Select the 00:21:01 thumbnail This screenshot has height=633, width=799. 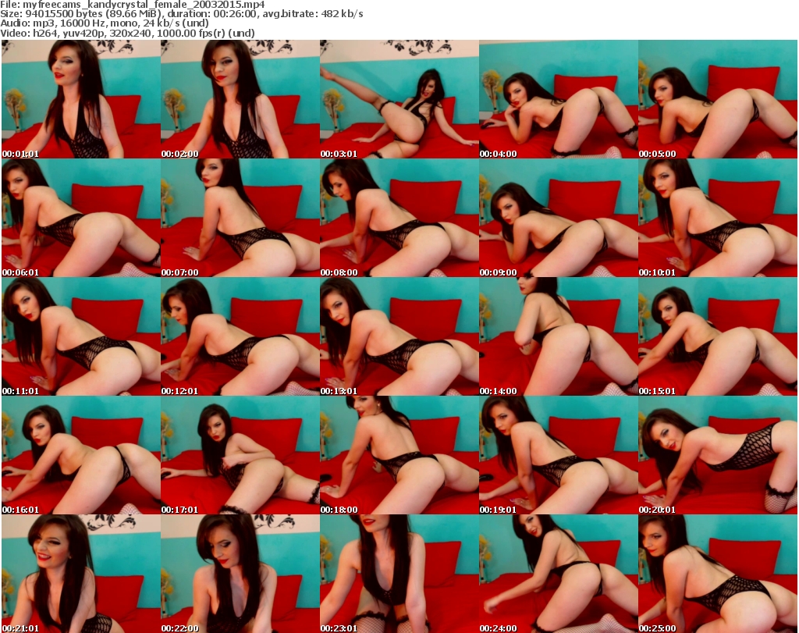click(x=81, y=574)
